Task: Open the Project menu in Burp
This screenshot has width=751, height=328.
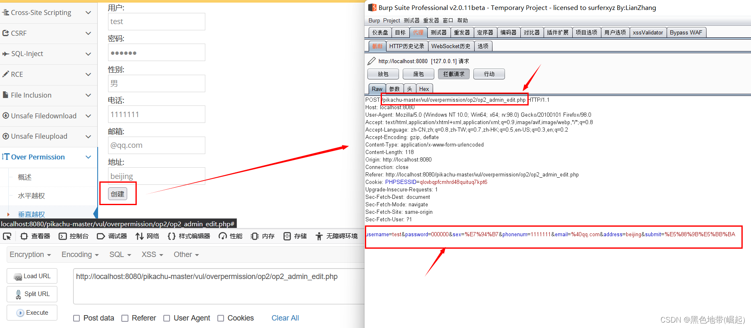Action: 392,20
